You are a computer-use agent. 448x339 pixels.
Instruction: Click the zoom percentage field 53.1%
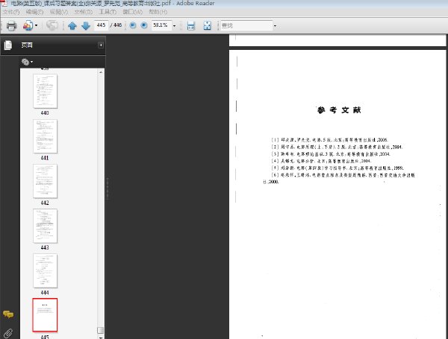tap(161, 25)
